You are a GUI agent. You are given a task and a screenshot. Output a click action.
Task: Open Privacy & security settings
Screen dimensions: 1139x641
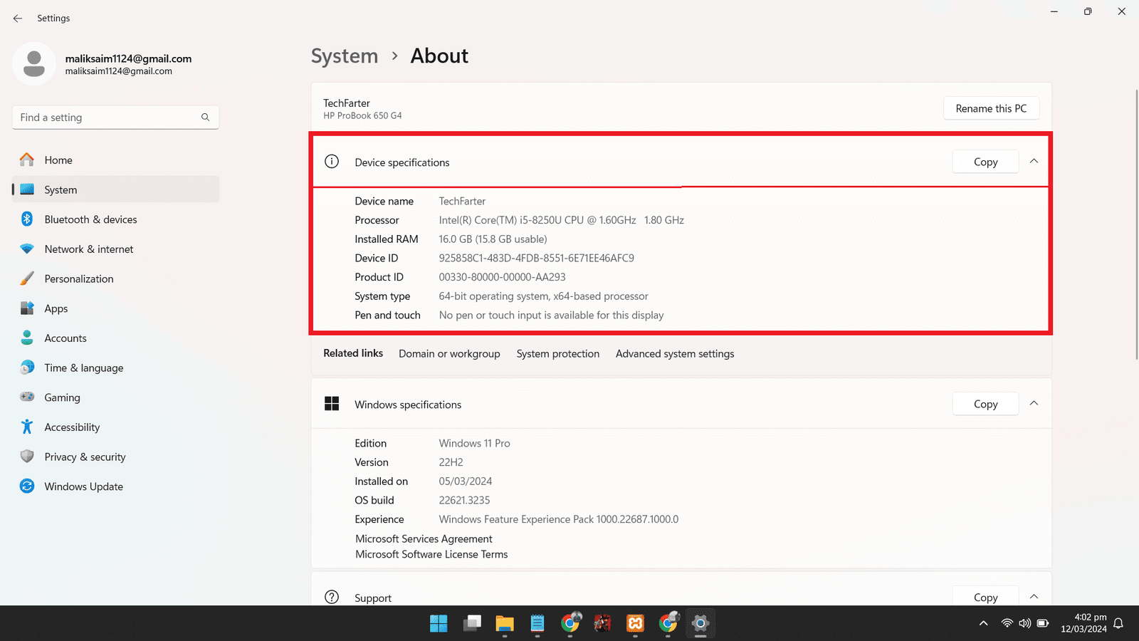[85, 457]
